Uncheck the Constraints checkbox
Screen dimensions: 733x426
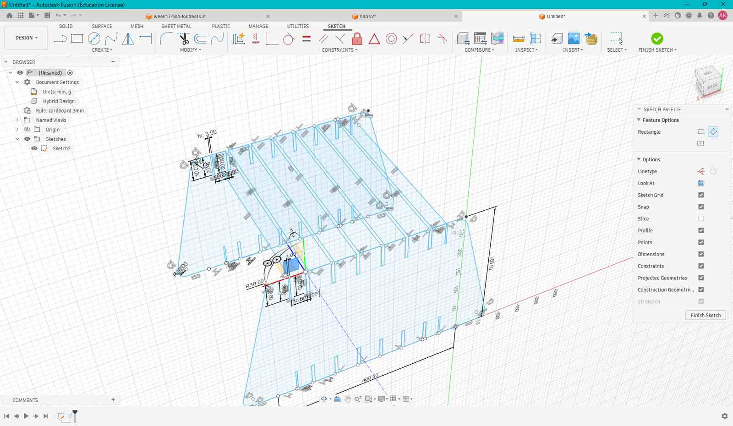pos(701,266)
